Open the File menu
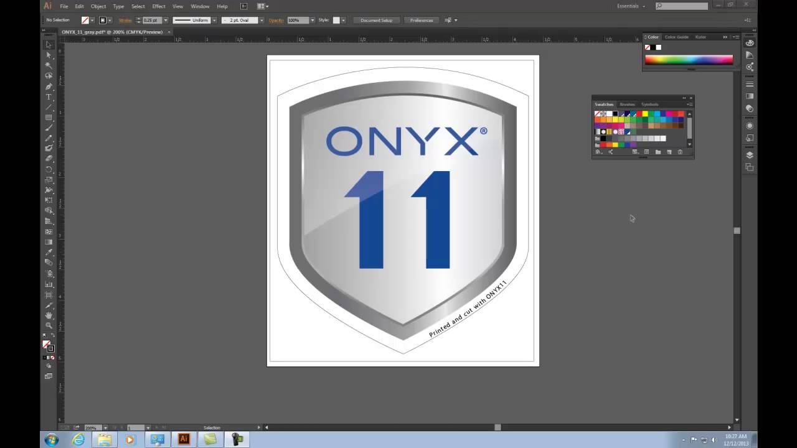The width and height of the screenshot is (797, 448). 64,6
